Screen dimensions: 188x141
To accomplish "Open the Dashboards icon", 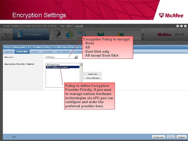I will 57,35.
